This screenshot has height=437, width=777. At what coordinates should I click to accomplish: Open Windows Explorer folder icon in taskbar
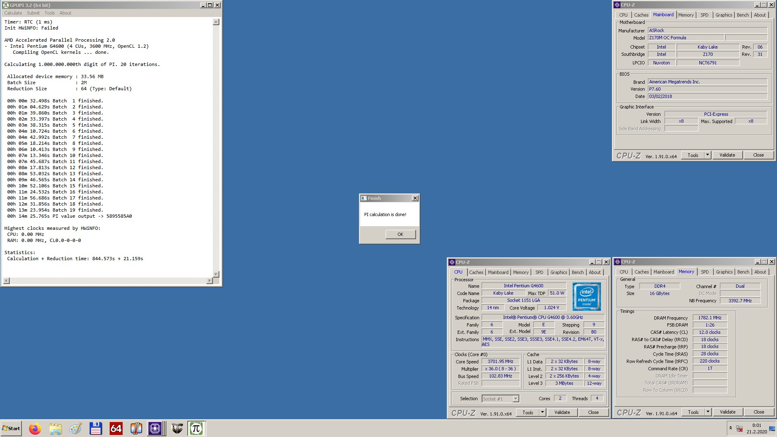click(55, 429)
